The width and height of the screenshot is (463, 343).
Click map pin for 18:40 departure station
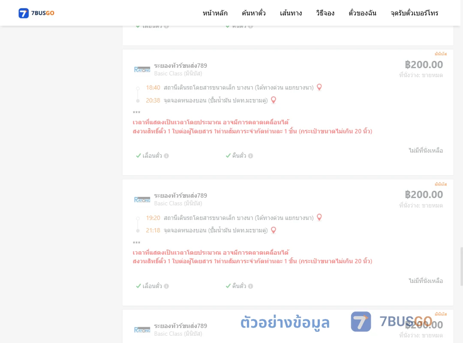pyautogui.click(x=319, y=87)
